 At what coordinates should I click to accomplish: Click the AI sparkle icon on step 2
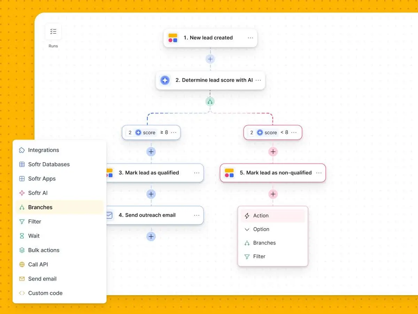pos(165,80)
